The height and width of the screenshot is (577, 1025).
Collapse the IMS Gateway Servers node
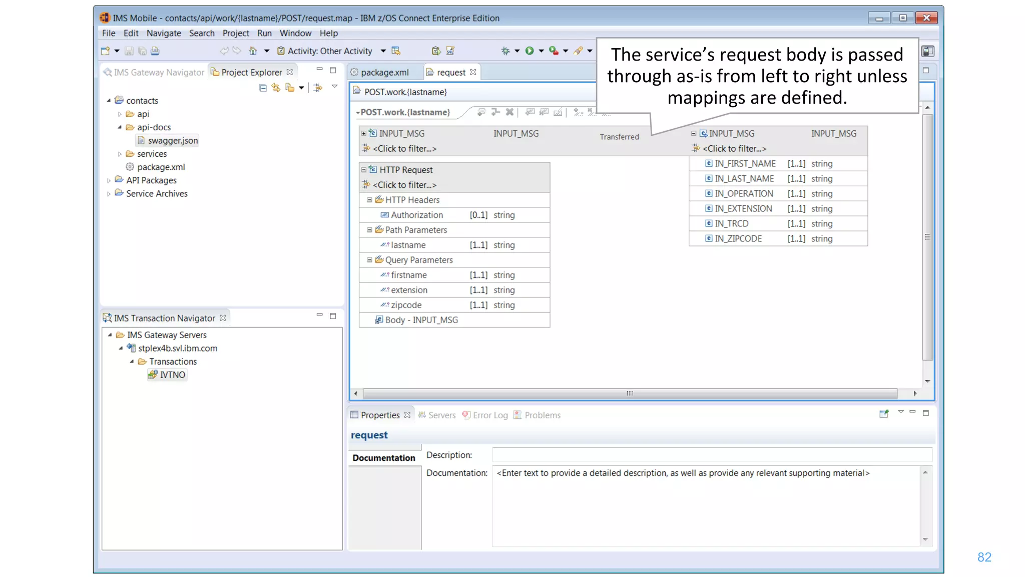(110, 335)
